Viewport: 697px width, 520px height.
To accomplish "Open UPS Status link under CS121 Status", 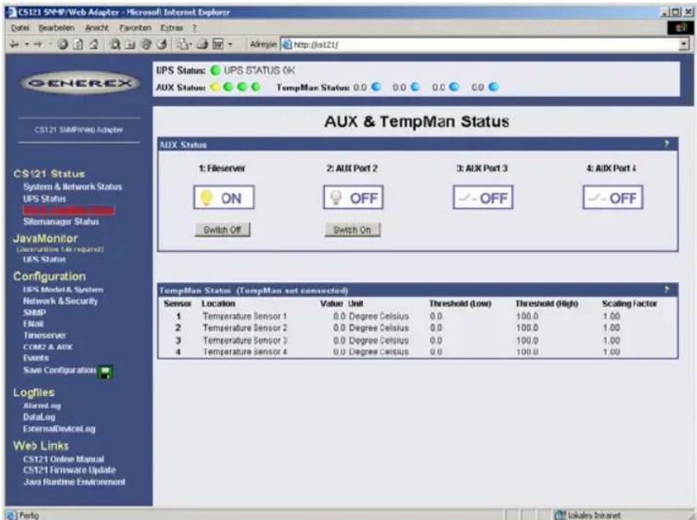I will pos(45,199).
